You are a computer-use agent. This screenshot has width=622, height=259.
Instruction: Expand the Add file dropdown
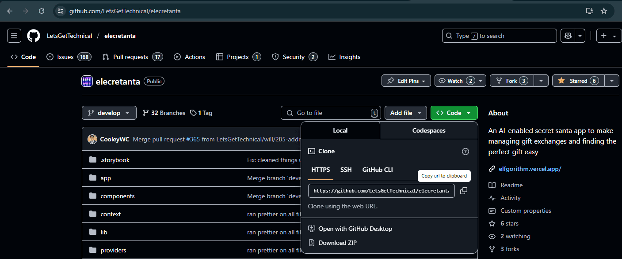(406, 113)
